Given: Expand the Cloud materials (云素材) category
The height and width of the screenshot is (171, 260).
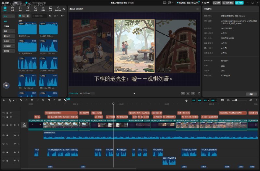Looking at the screenshot, I should (x=9, y=41).
